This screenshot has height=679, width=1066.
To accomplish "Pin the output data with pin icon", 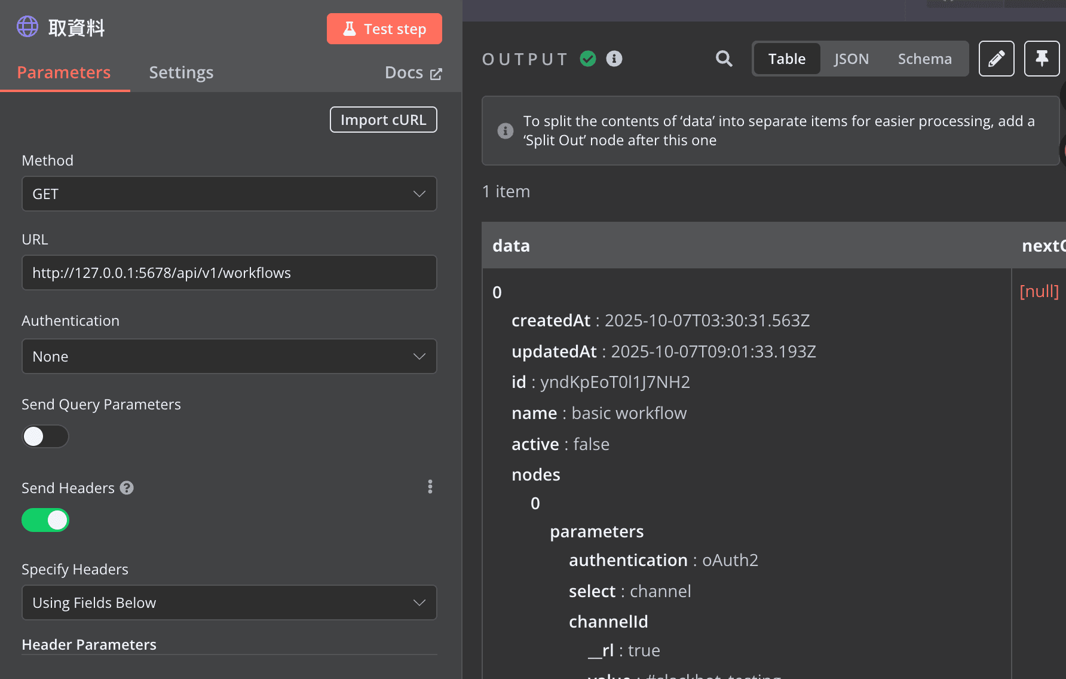I will pyautogui.click(x=1042, y=59).
